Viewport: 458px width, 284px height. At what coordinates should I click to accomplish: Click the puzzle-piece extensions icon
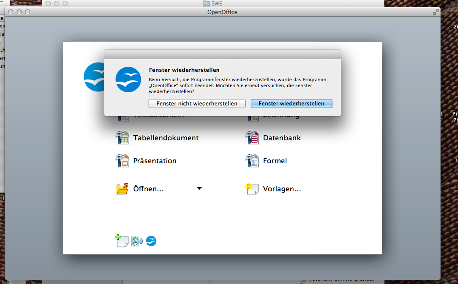click(x=137, y=241)
